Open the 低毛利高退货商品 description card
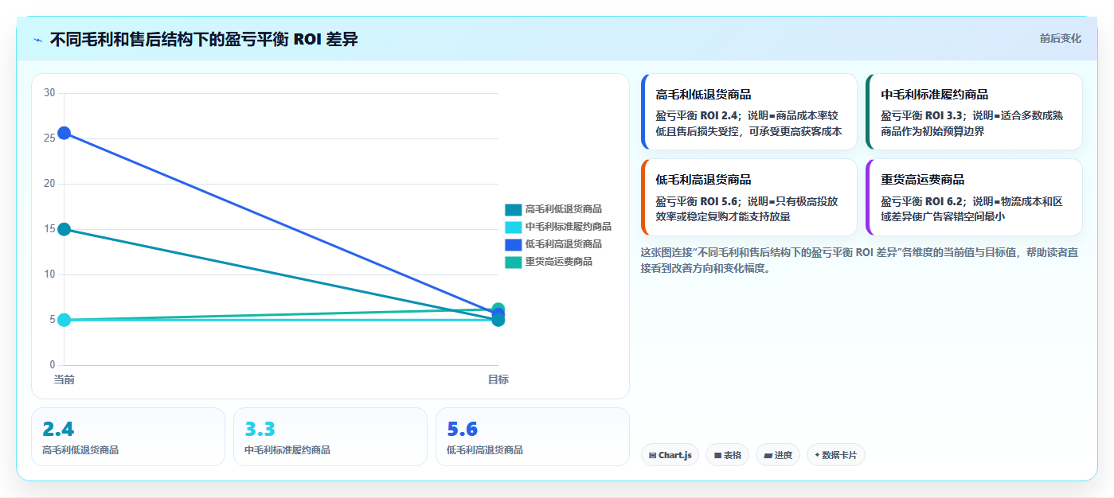The image size is (1114, 498). pyautogui.click(x=749, y=197)
